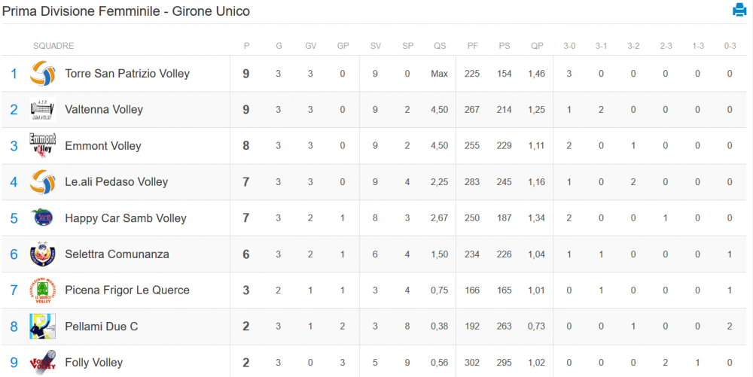Click the Selettra Comunanza crest logo

pyautogui.click(x=42, y=254)
